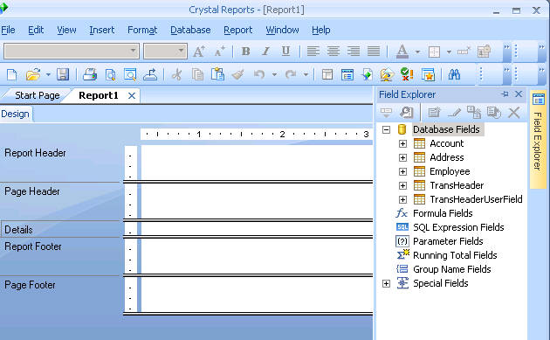The width and height of the screenshot is (550, 340).
Task: Click the Redo arrow icon
Action: pyautogui.click(x=291, y=74)
